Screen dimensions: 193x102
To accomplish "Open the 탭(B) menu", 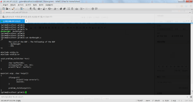I will click(x=35, y=5).
